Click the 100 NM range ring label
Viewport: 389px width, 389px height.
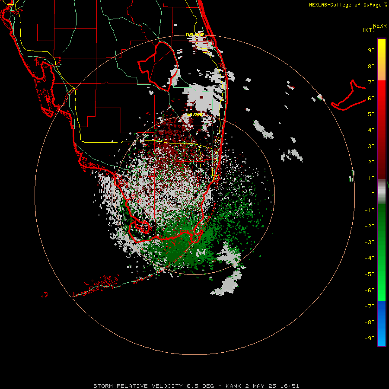point(195,35)
